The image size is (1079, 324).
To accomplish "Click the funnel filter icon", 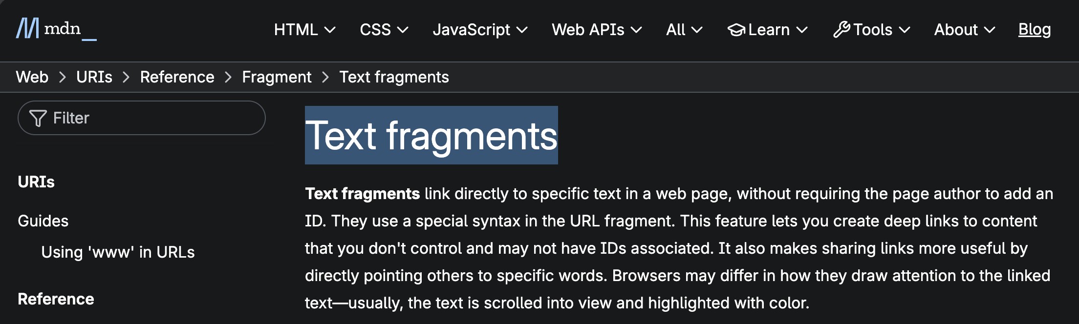I will coord(38,118).
